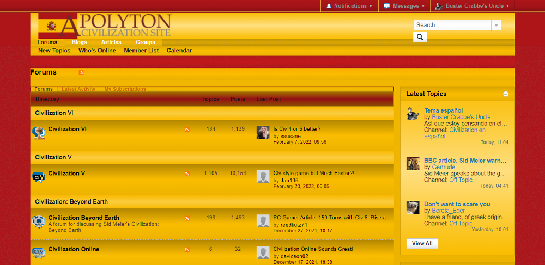Open Buster Crabbe's Uncle user menu

[473, 6]
